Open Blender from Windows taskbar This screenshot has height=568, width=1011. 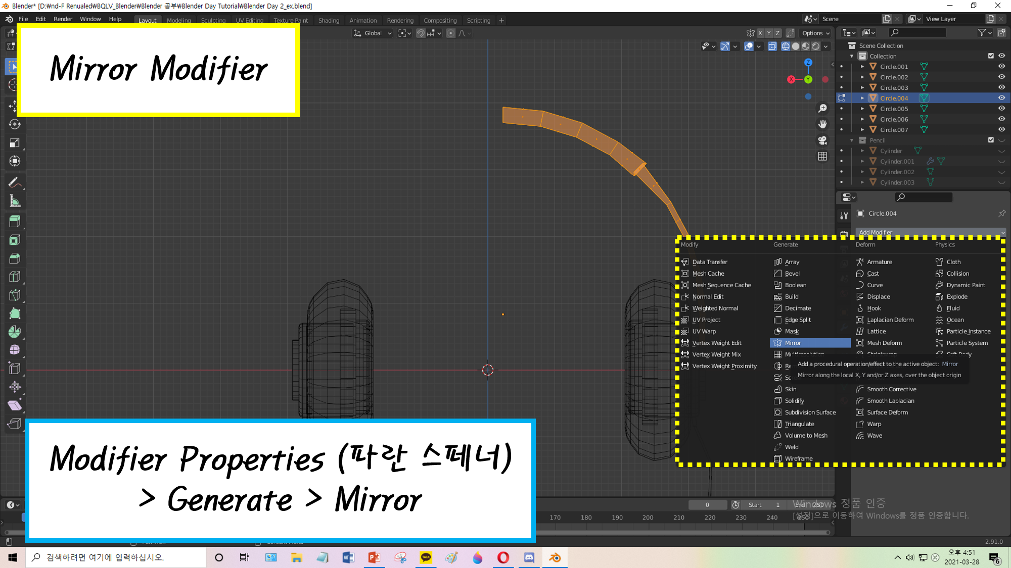(555, 557)
